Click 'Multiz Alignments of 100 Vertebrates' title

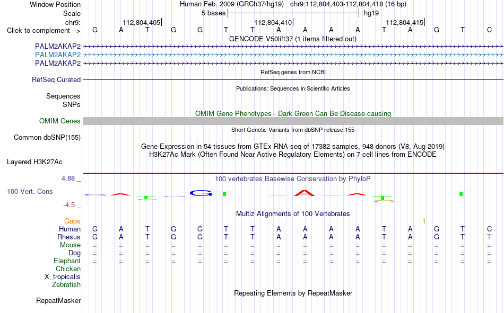pos(293,214)
